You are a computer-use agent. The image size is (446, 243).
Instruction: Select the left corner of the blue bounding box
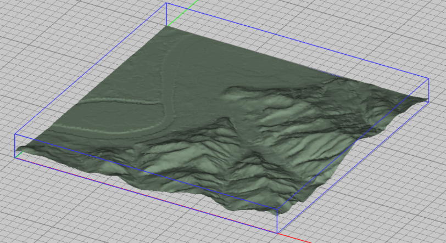click(15, 134)
